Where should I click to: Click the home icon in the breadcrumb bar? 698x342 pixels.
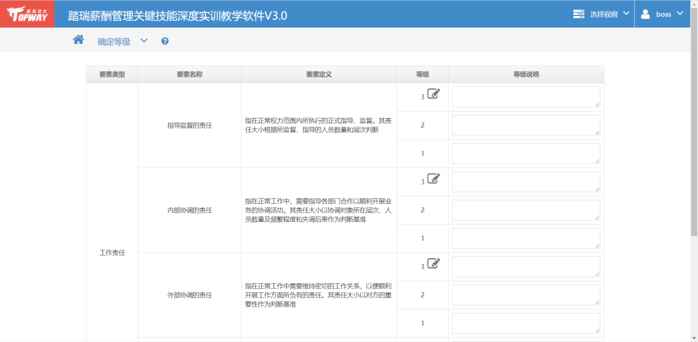pos(78,40)
